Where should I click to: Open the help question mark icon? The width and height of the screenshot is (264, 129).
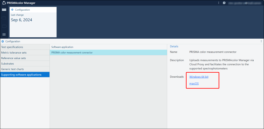[x=224, y=3]
